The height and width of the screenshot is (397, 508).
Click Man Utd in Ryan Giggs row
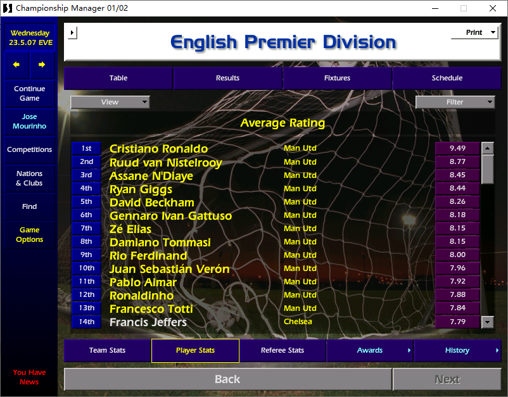pyautogui.click(x=300, y=189)
